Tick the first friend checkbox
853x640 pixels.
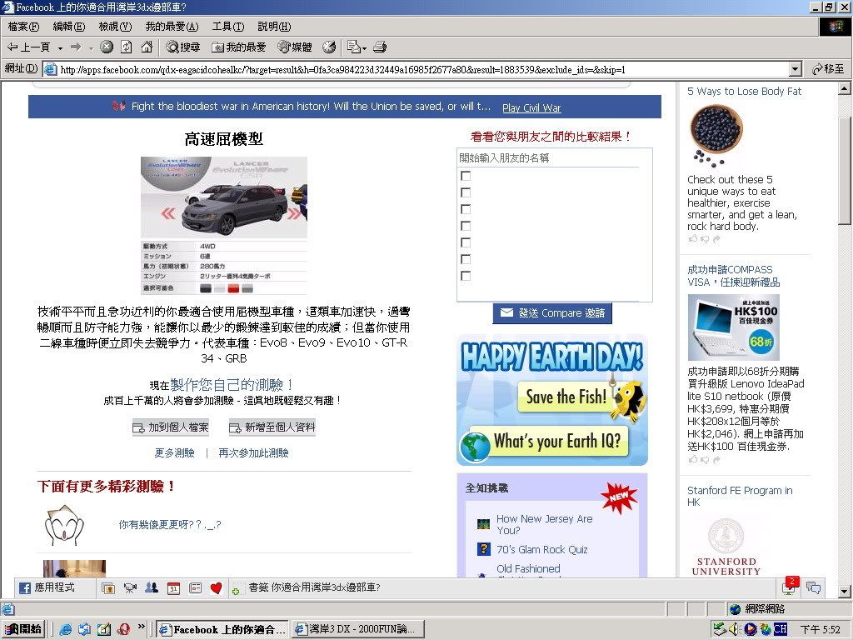(x=466, y=176)
